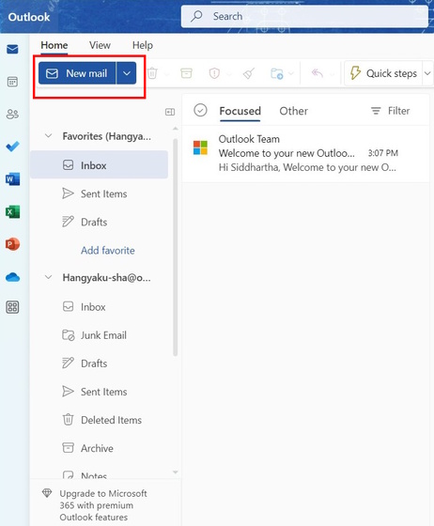434x526 pixels.
Task: Click the Microsoft logo on Outlook Team email
Action: coord(200,147)
